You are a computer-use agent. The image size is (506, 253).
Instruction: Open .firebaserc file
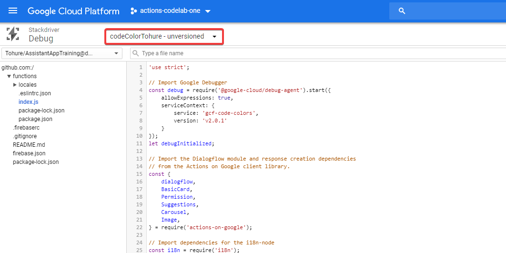pyautogui.click(x=26, y=128)
